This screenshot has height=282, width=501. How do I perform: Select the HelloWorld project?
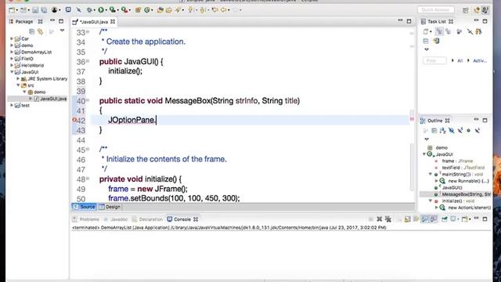pos(32,65)
